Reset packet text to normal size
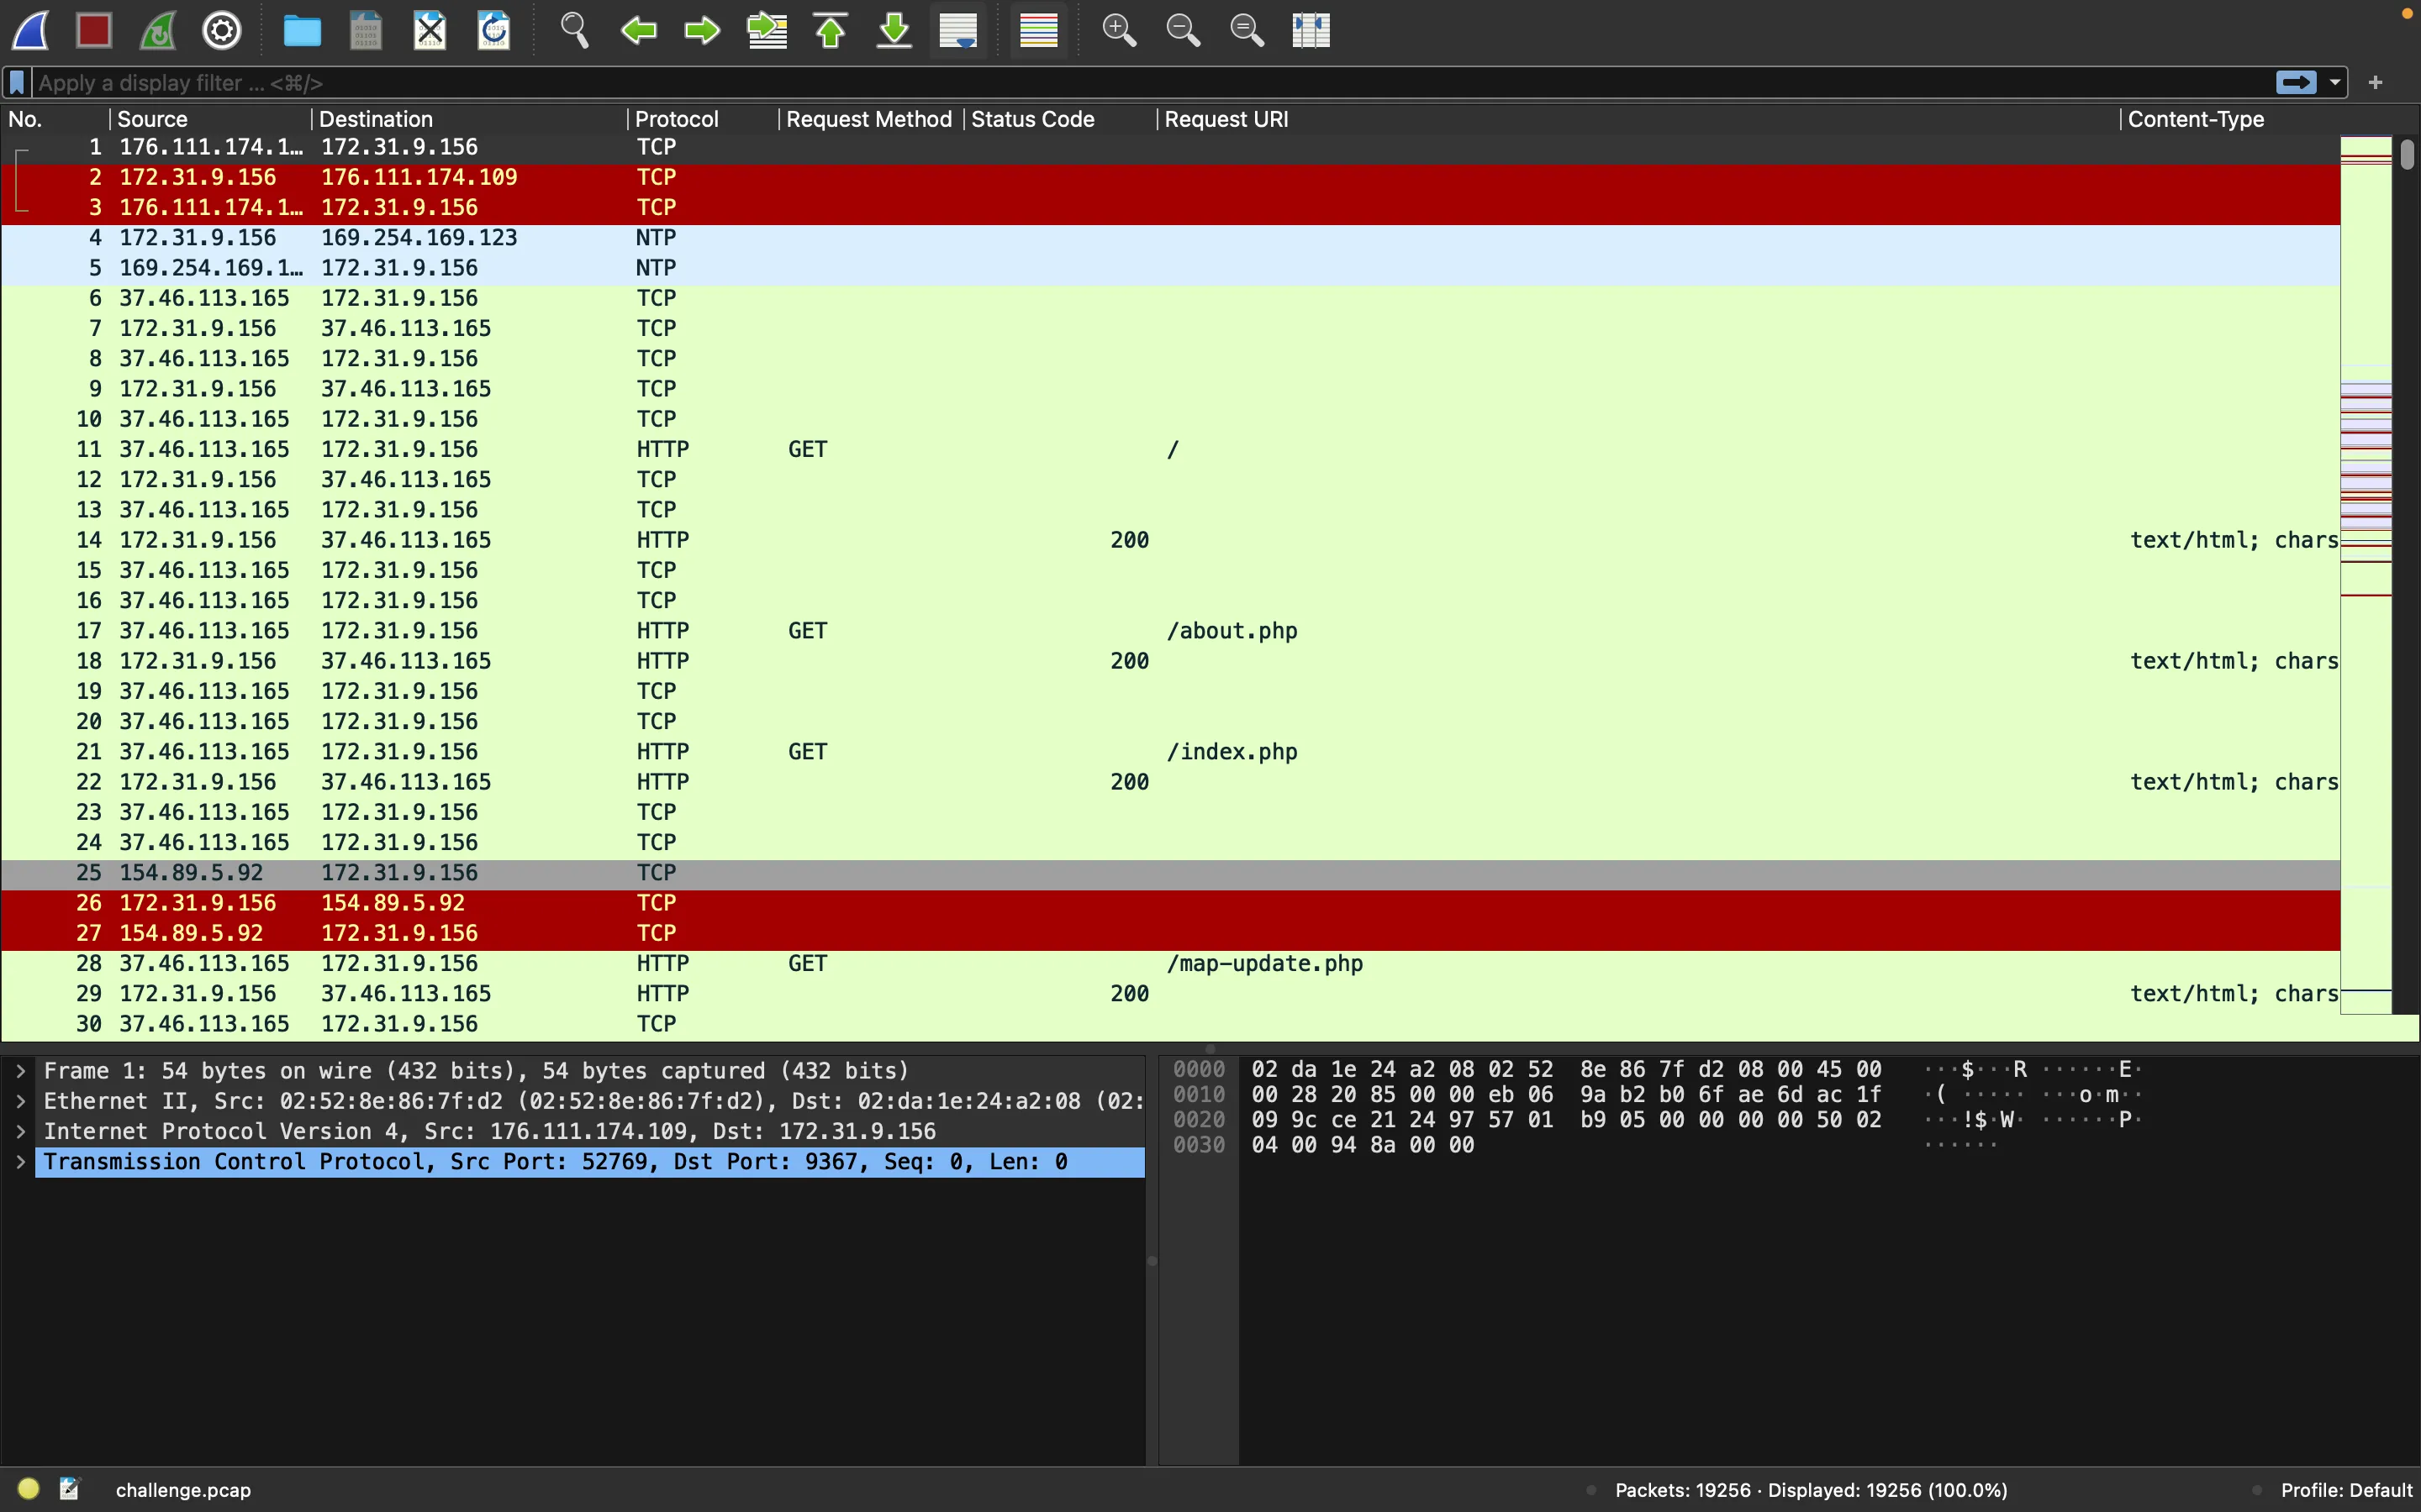 point(1247,30)
